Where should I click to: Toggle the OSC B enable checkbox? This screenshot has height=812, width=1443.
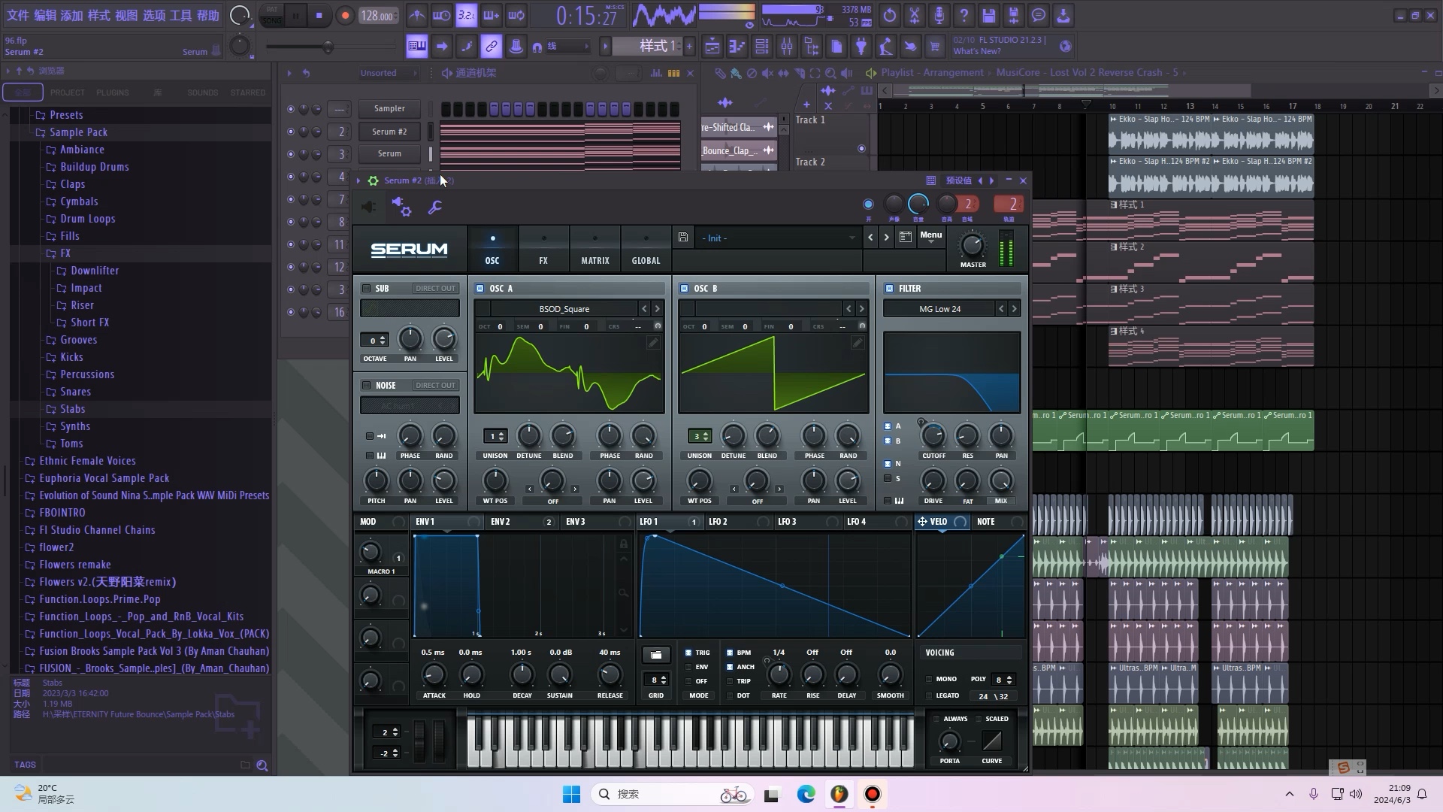point(684,289)
